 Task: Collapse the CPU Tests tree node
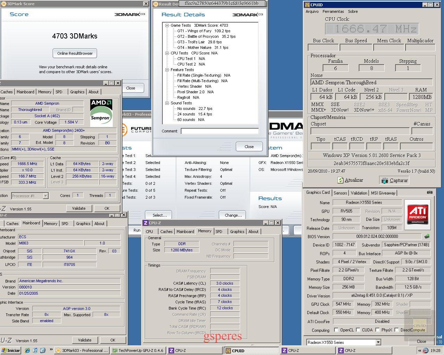(x=167, y=53)
